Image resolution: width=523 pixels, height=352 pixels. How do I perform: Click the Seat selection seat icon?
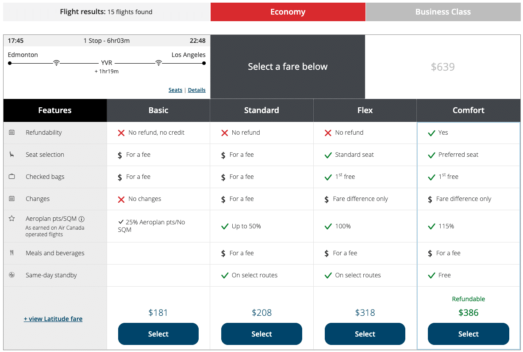(12, 155)
